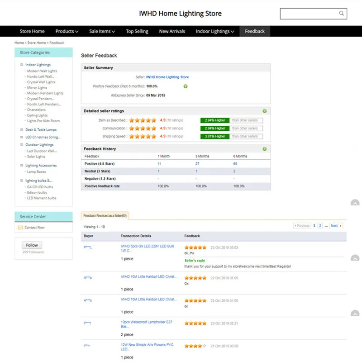
Task: Open help icon in Detailed seller ratings
Action: point(265,111)
